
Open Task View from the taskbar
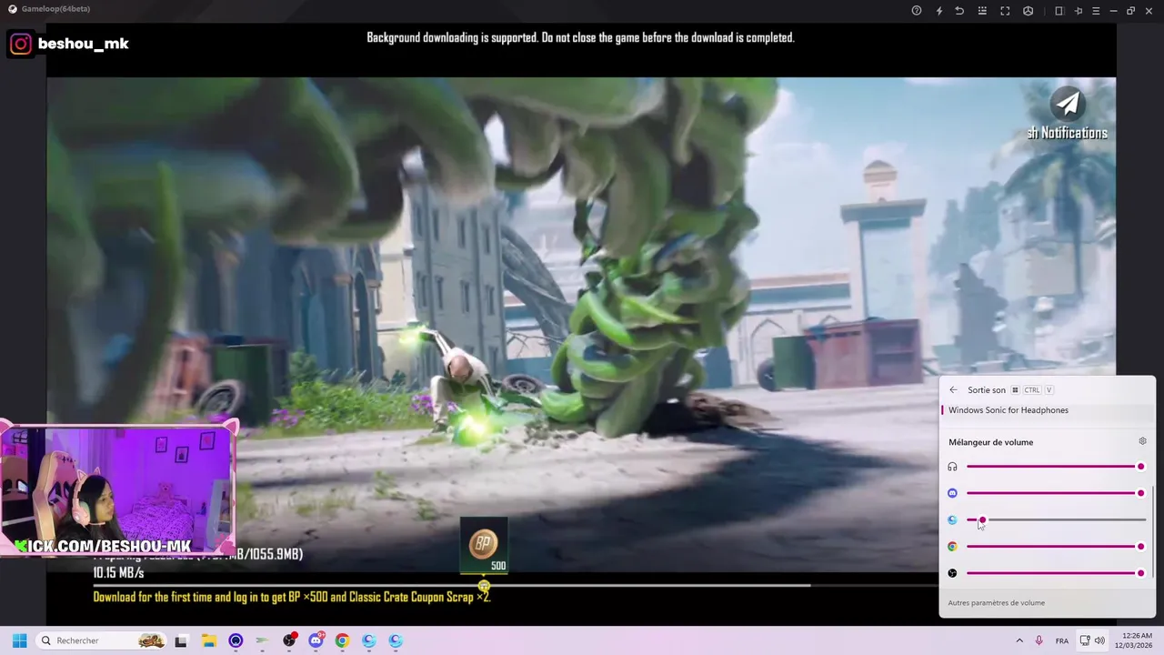[x=181, y=640]
